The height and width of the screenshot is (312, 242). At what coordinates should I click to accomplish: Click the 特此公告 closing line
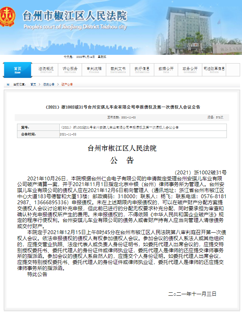37,275
